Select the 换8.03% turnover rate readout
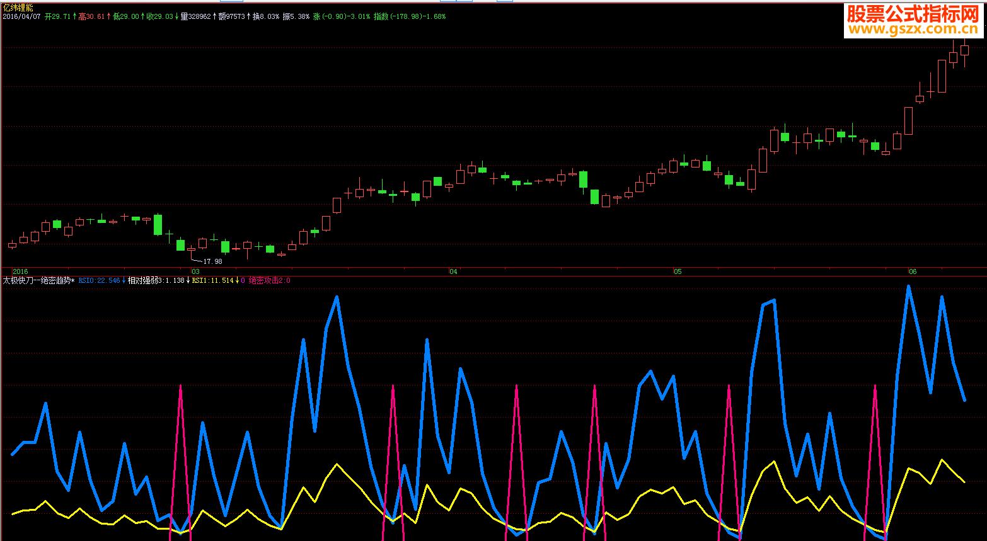This screenshot has height=541, width=987. coord(265,17)
